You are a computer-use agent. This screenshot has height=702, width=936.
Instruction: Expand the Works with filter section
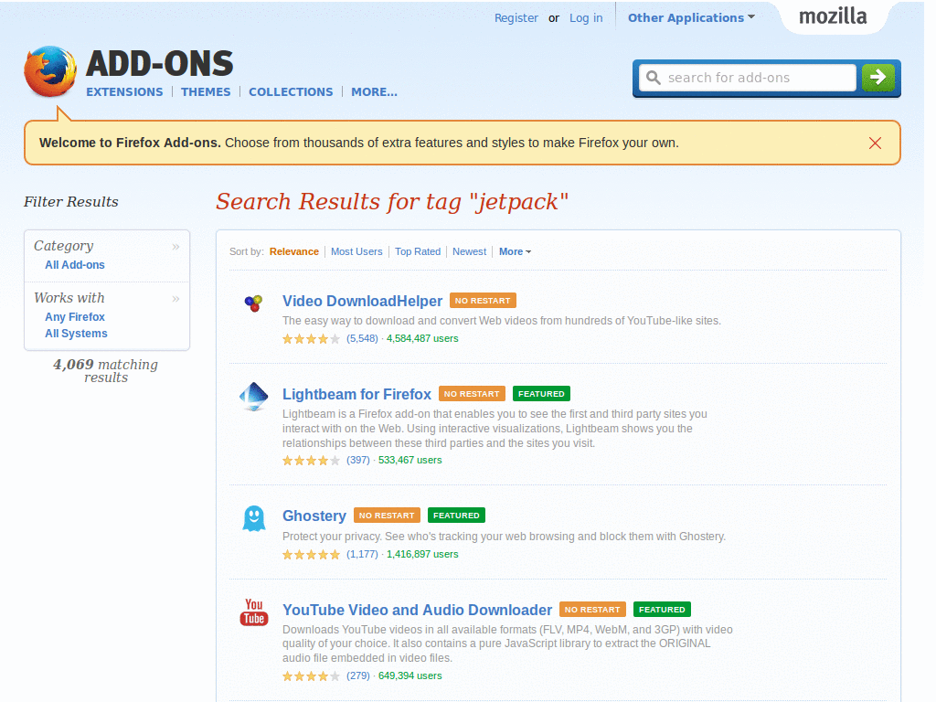[175, 297]
